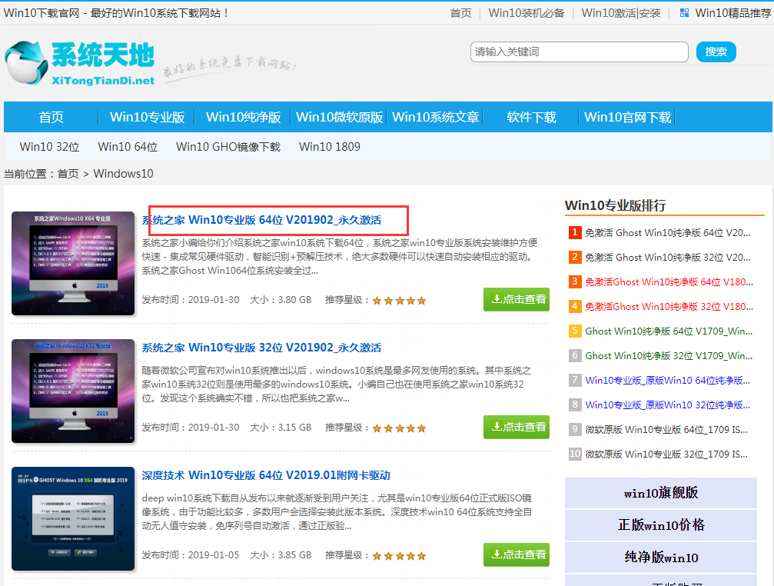This screenshot has height=586, width=774.
Task: Open Ghost Win10纯净版 64位 V1709_Win... link
Action: click(669, 331)
